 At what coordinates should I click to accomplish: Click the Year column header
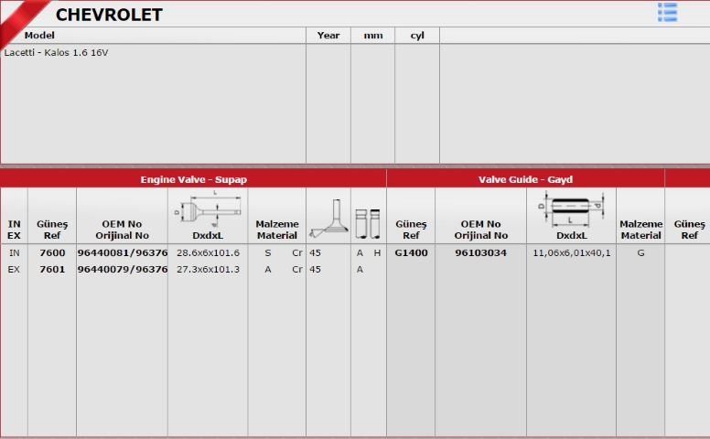click(x=328, y=36)
